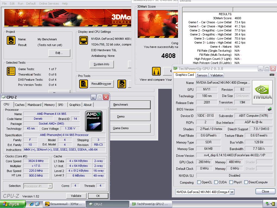Select the CPU tab in CPU-Z
This screenshot has height=208, width=277.
(x=6, y=104)
